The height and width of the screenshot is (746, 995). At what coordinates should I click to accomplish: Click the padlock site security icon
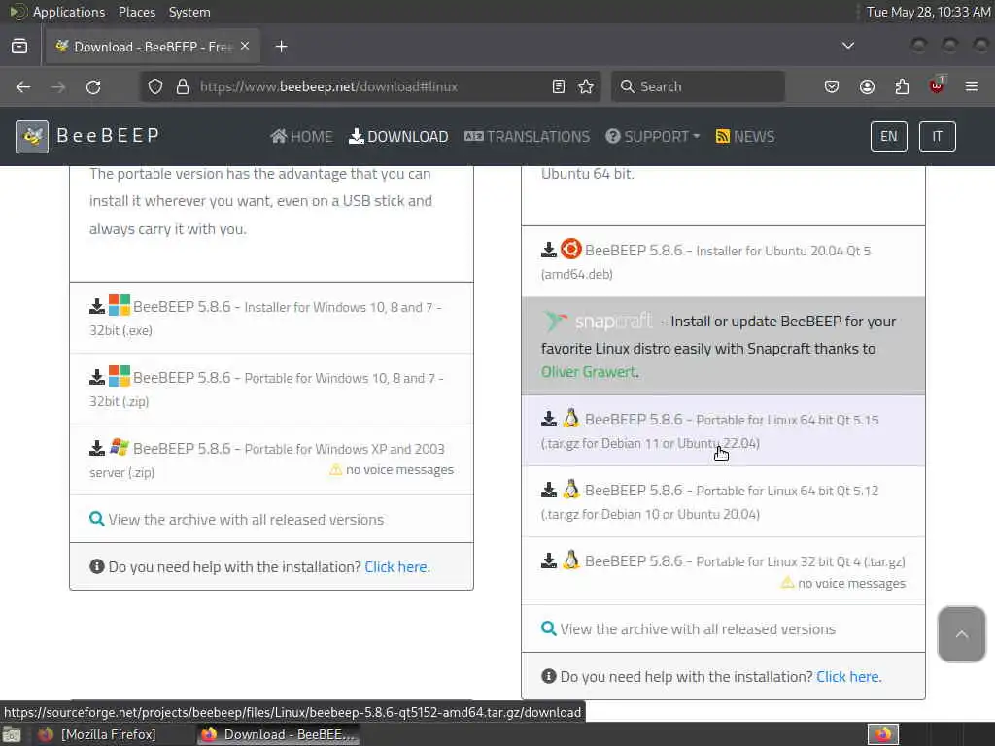183,86
